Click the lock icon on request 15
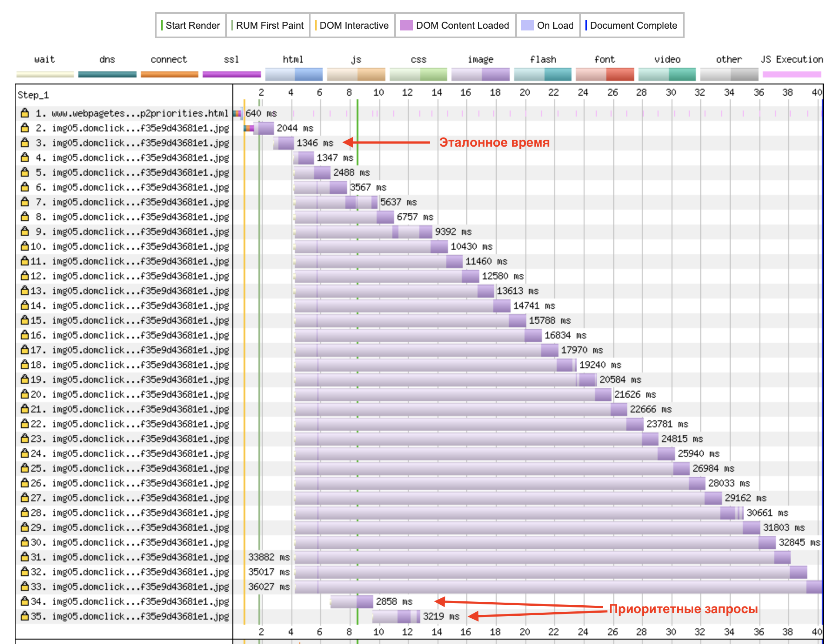The height and width of the screenshot is (644, 829). coord(25,320)
